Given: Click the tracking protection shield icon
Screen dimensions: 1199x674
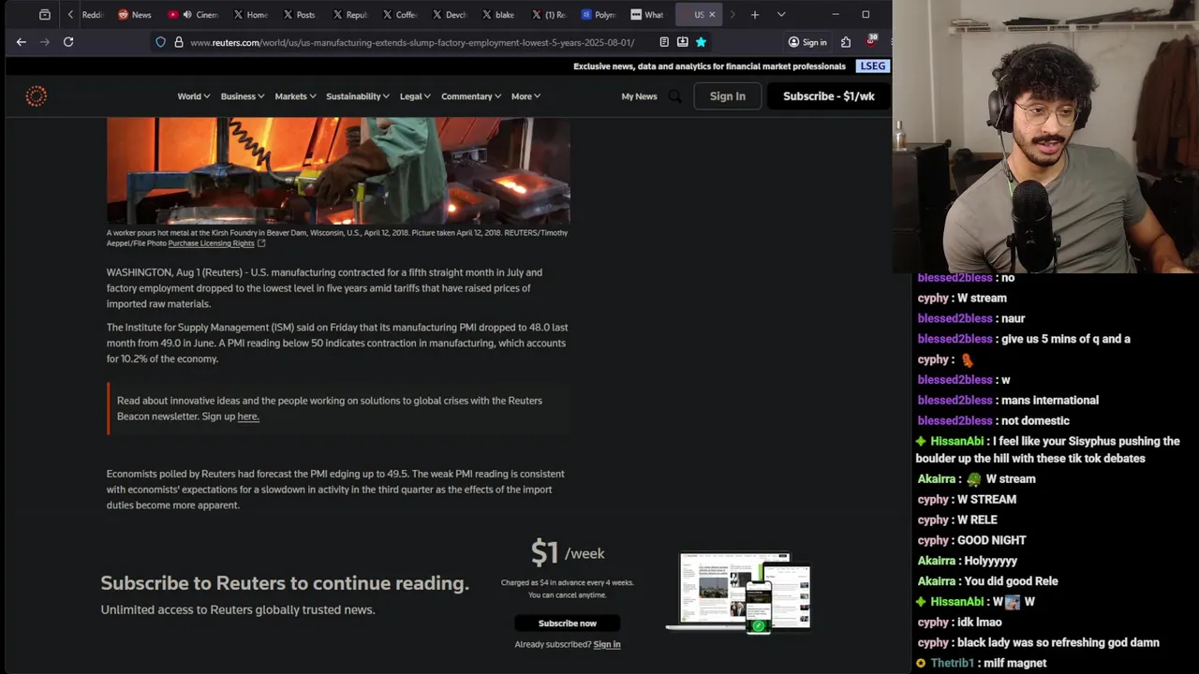Looking at the screenshot, I should [161, 42].
